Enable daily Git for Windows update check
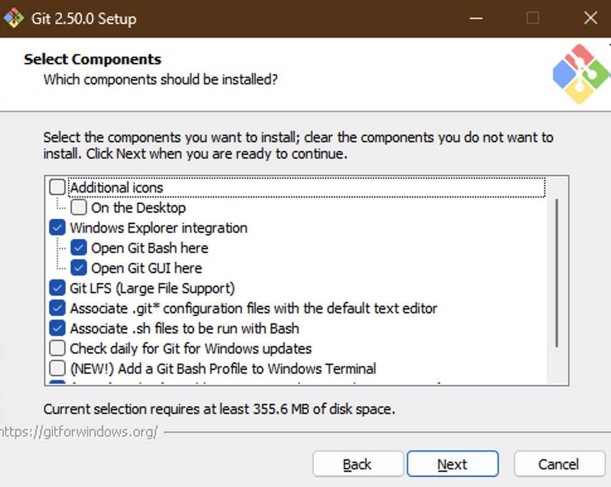The width and height of the screenshot is (611, 487). click(57, 349)
